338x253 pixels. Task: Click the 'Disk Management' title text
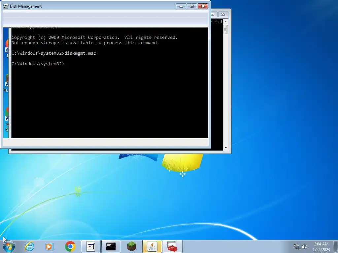pyautogui.click(x=26, y=6)
